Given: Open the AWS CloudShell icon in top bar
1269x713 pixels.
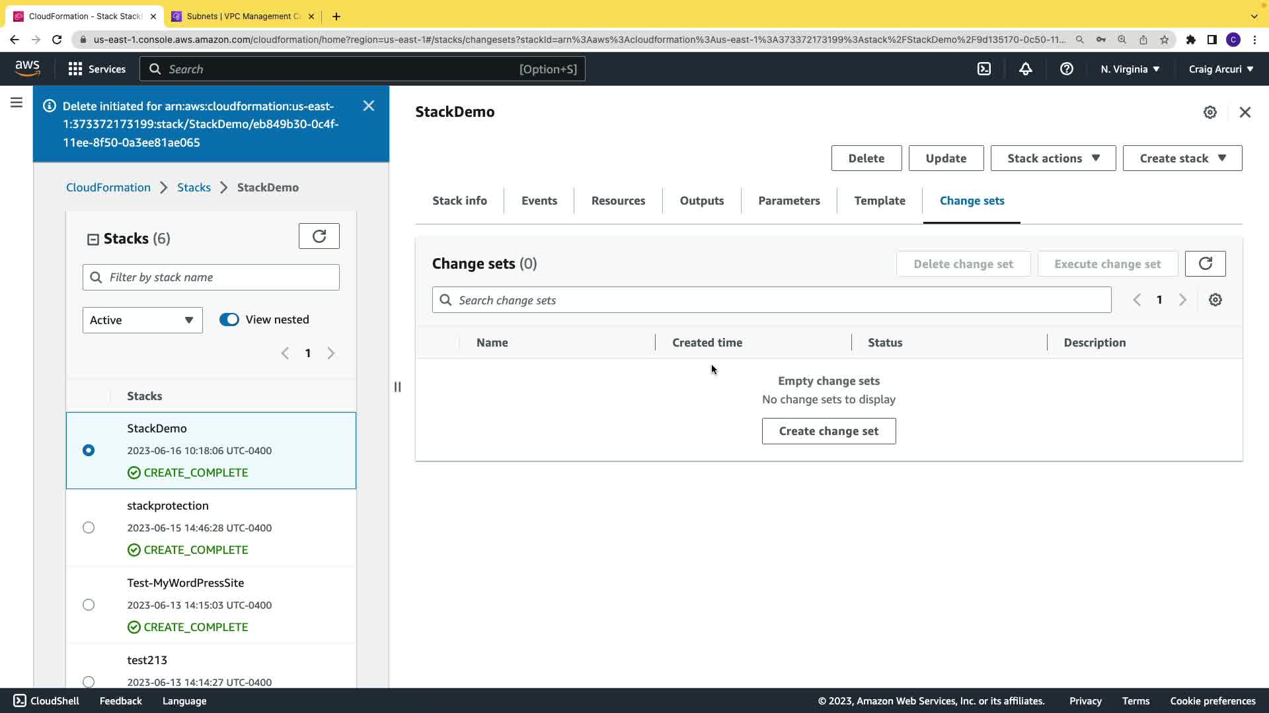Looking at the screenshot, I should tap(984, 69).
